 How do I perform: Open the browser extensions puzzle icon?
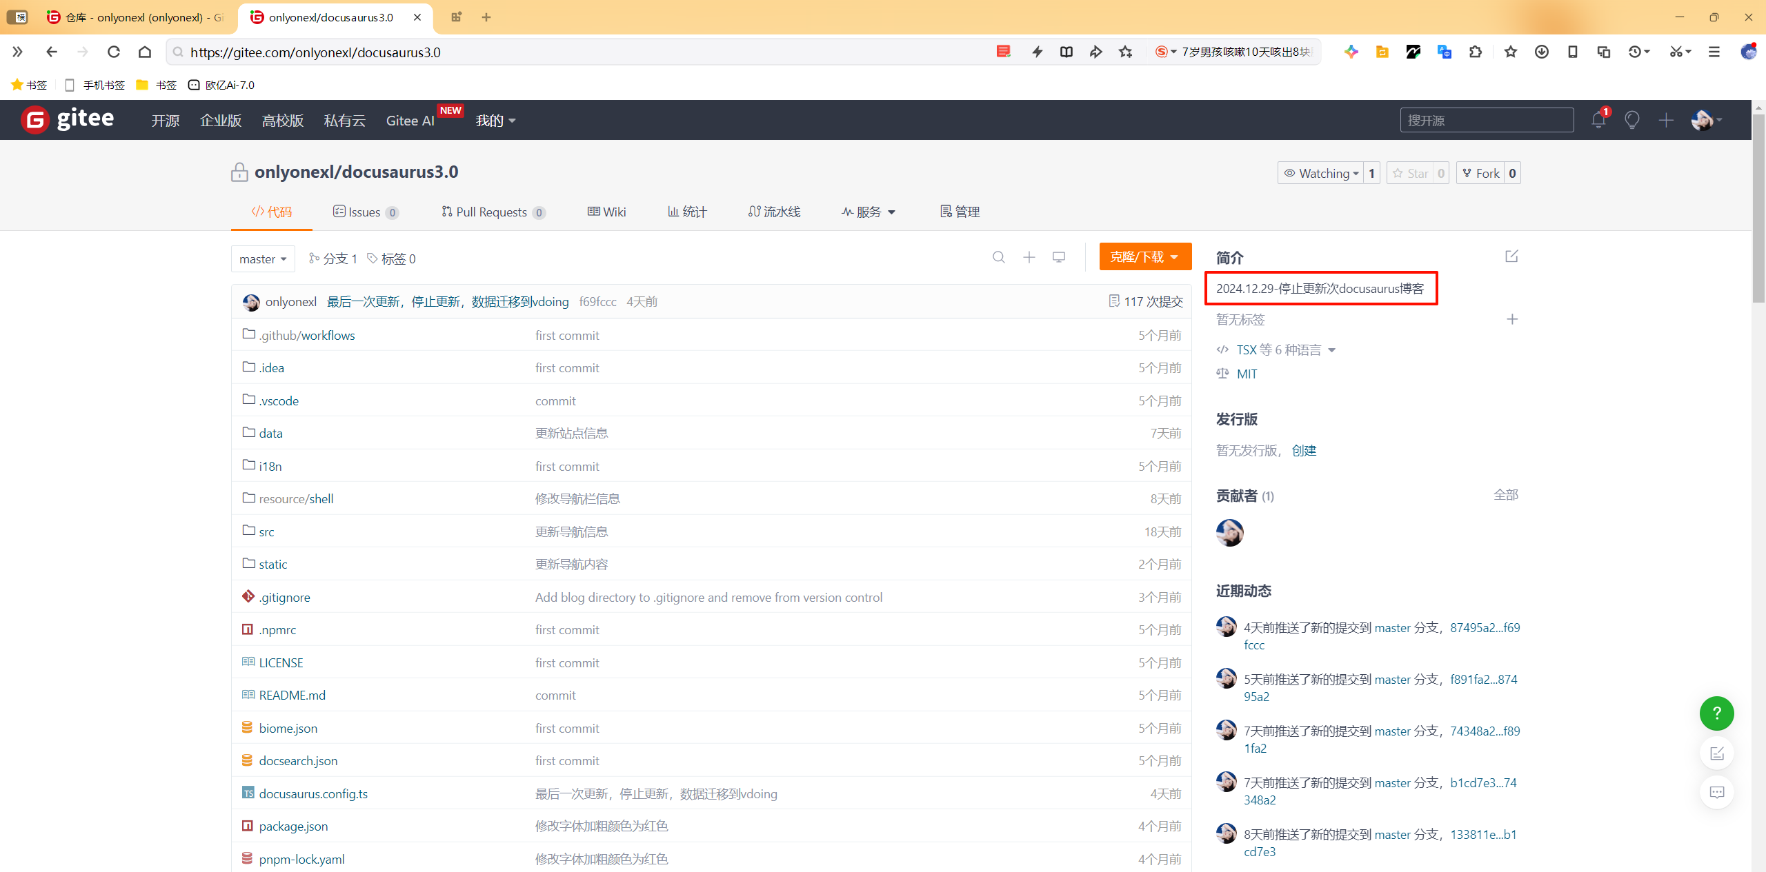pos(1476,52)
